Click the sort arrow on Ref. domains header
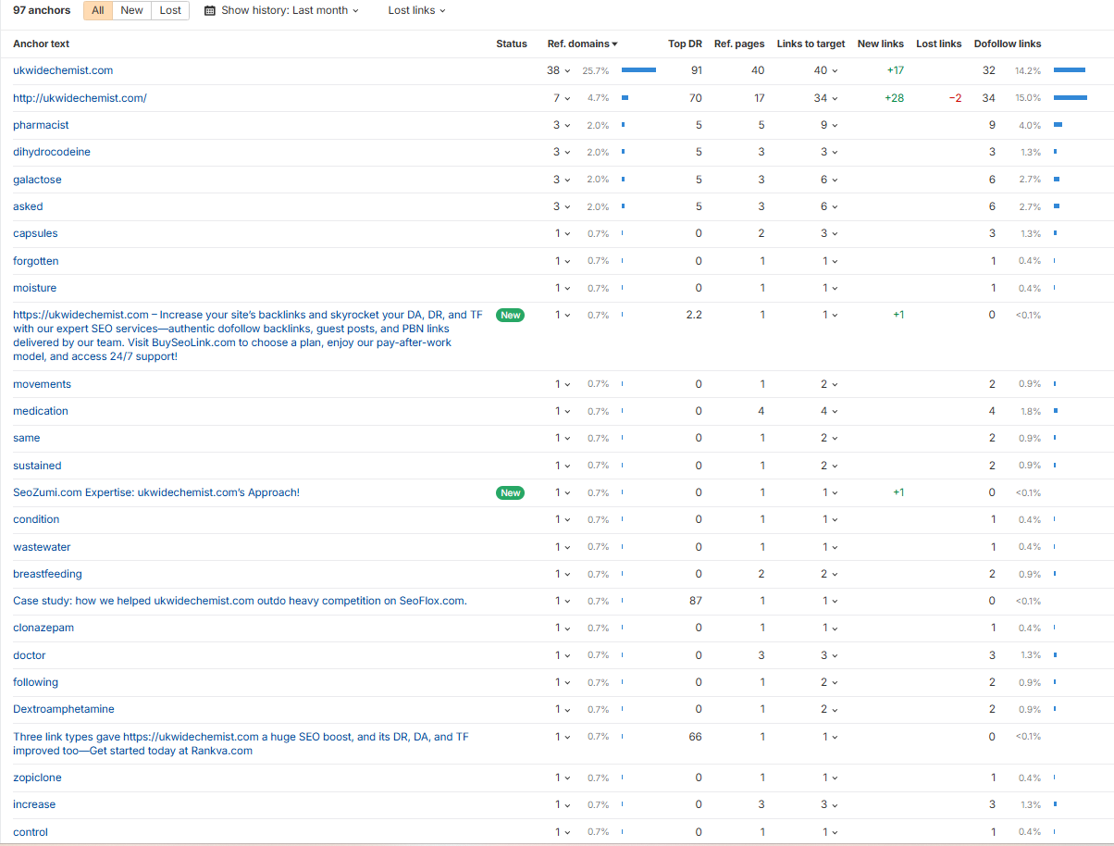The width and height of the screenshot is (1114, 846). [615, 44]
